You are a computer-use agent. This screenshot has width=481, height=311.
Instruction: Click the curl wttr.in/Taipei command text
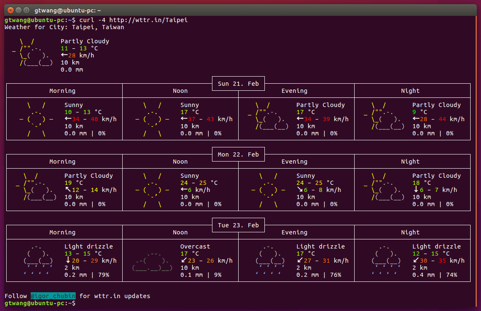pyautogui.click(x=133, y=20)
